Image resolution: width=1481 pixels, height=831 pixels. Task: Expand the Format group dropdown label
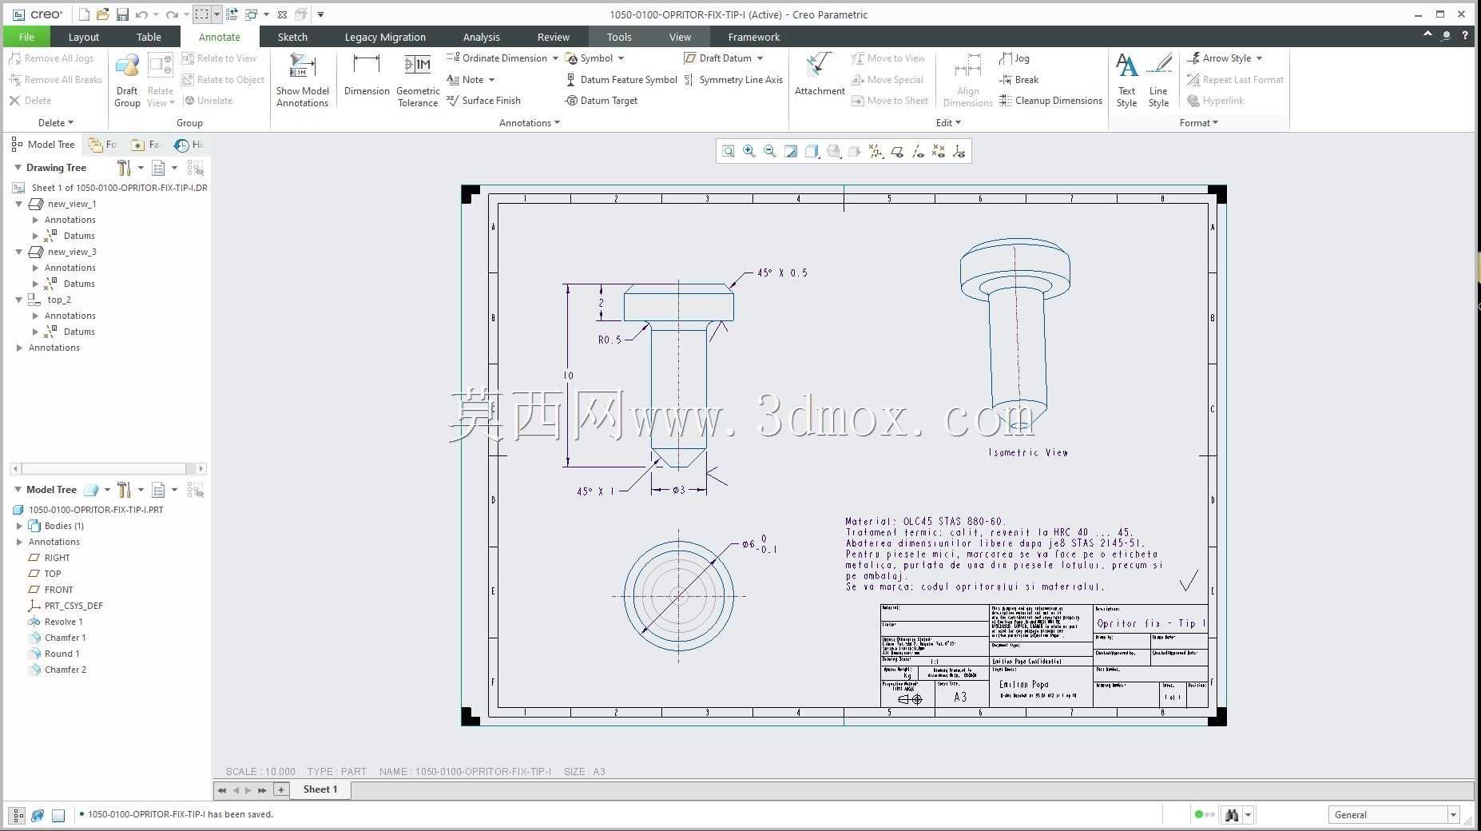(1199, 123)
